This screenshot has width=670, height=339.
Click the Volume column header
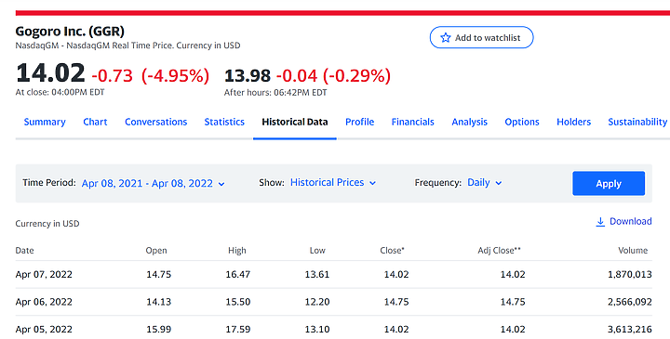(x=633, y=251)
